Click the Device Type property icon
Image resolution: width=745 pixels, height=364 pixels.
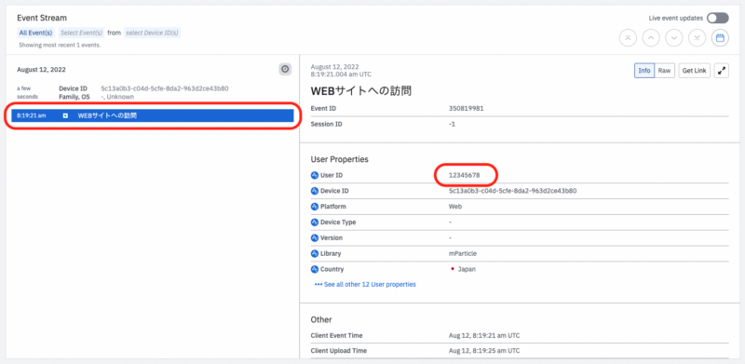click(314, 222)
